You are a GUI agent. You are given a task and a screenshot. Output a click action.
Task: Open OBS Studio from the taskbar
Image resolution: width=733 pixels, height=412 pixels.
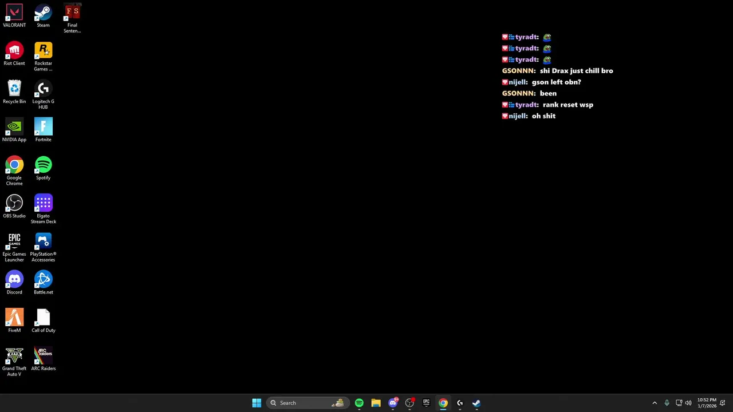409,403
